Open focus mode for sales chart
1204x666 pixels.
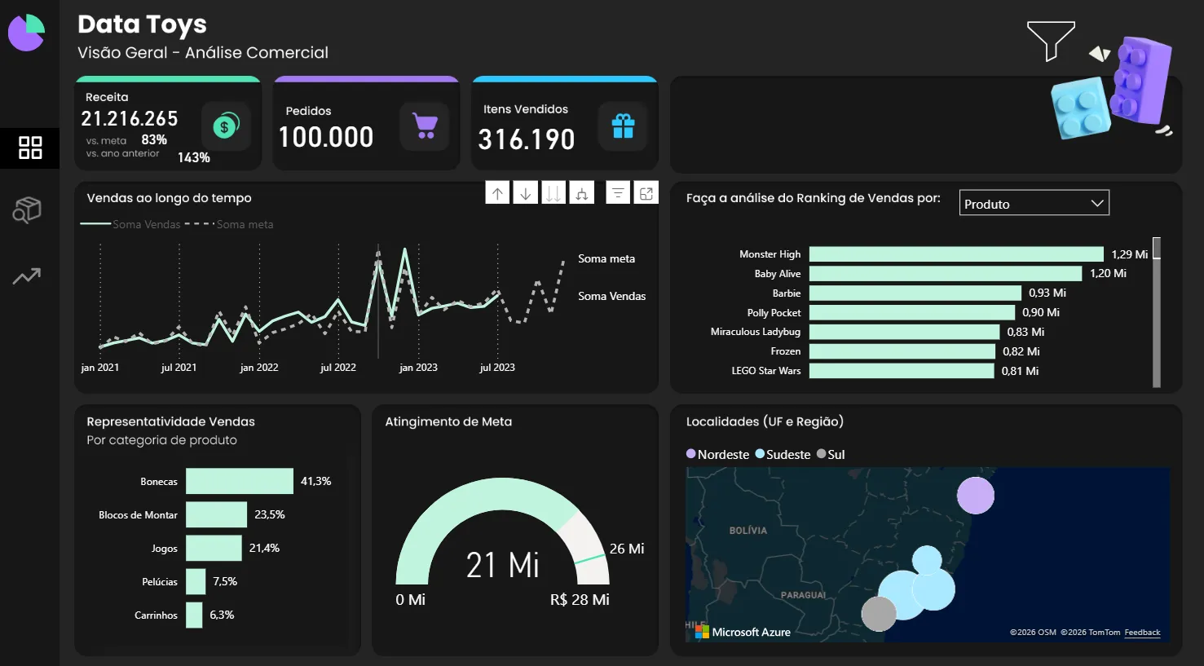646,193
